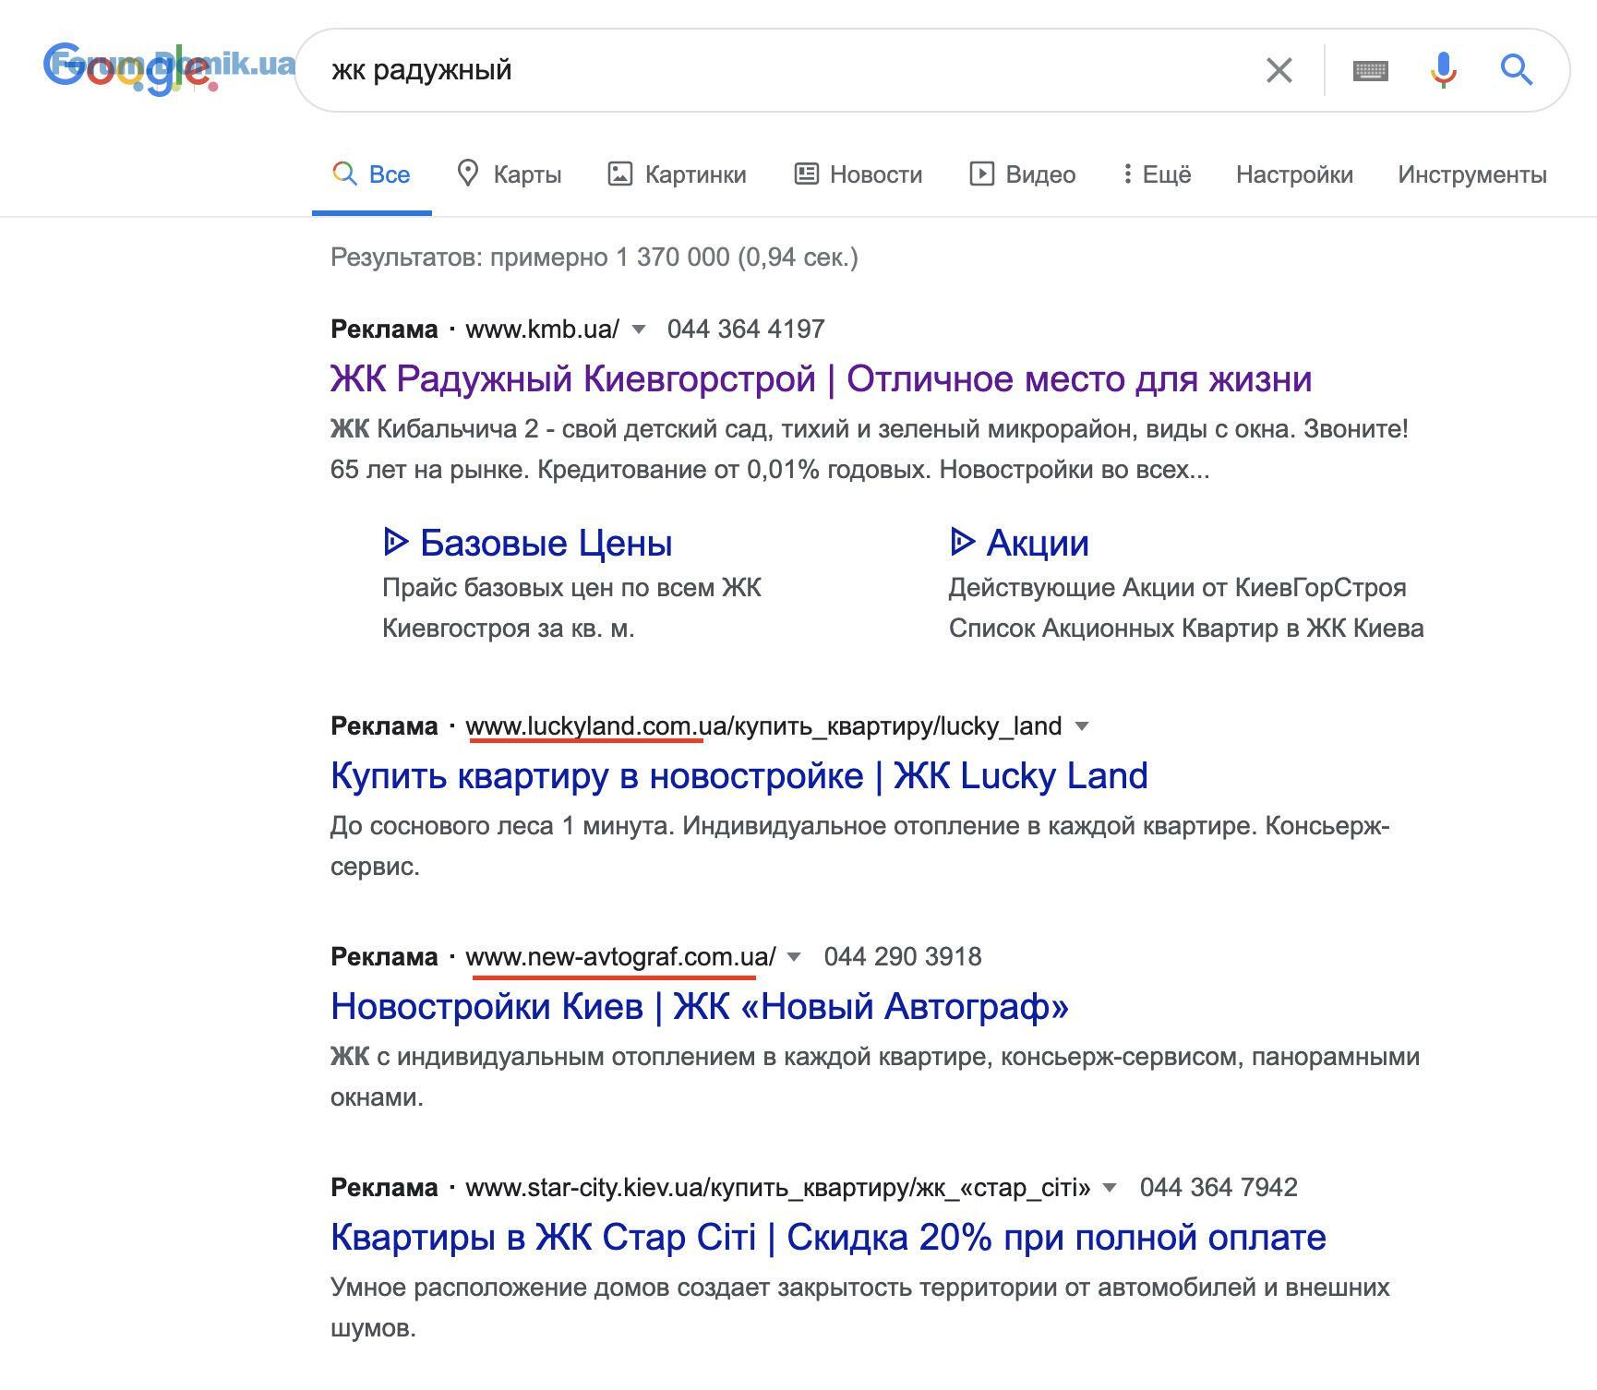Open ЖК Радужный Киевгорстрой ad result
The width and height of the screenshot is (1597, 1390).
tap(821, 379)
